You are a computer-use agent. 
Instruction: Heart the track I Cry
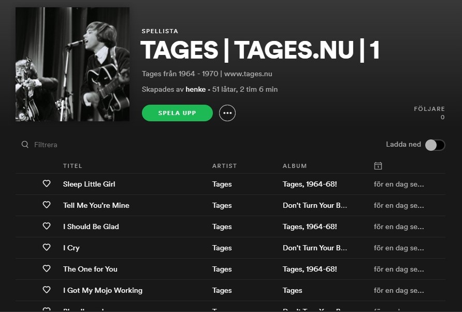(47, 247)
